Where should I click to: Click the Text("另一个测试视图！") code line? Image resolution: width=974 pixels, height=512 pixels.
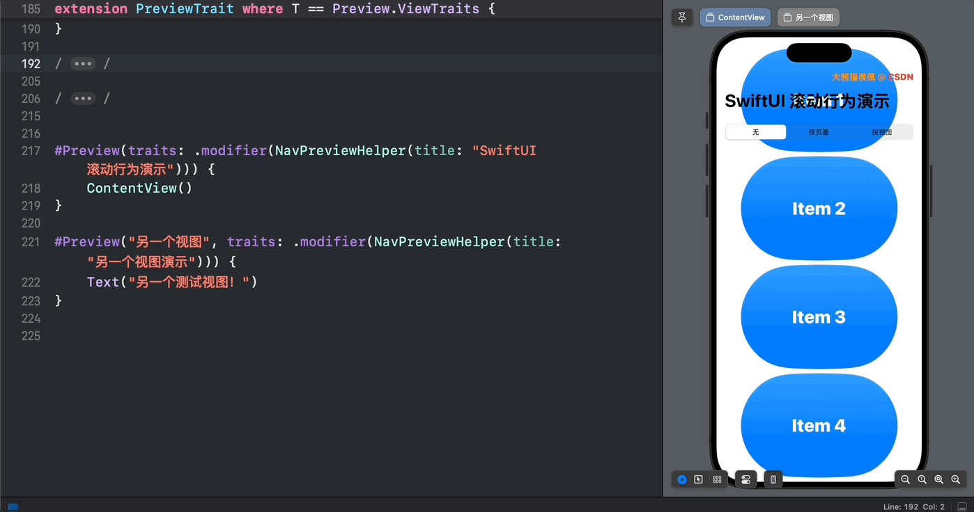[x=172, y=282]
